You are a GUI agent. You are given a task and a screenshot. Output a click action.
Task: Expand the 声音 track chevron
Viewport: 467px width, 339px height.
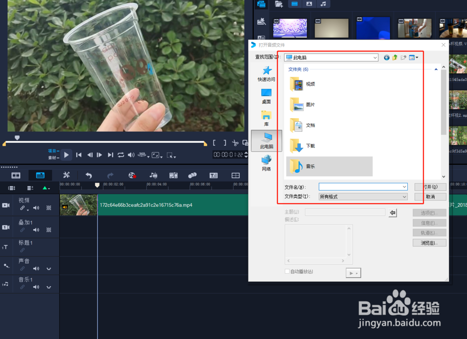coord(49,268)
